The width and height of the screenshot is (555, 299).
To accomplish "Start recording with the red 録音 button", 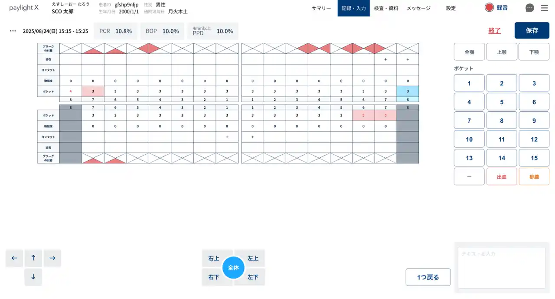I will tap(496, 8).
